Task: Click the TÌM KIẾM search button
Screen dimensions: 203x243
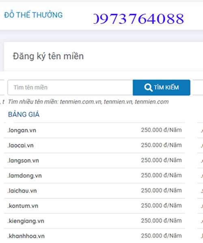Action: 162,87
